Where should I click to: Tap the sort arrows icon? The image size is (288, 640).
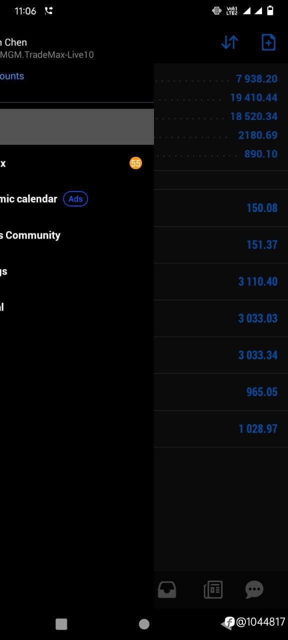point(229,42)
